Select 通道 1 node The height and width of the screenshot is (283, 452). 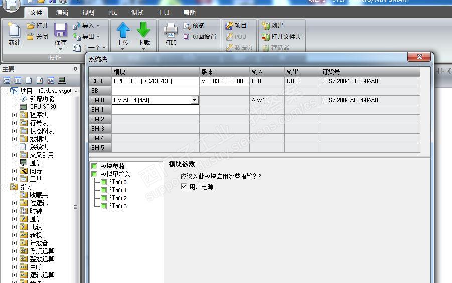[x=118, y=190]
